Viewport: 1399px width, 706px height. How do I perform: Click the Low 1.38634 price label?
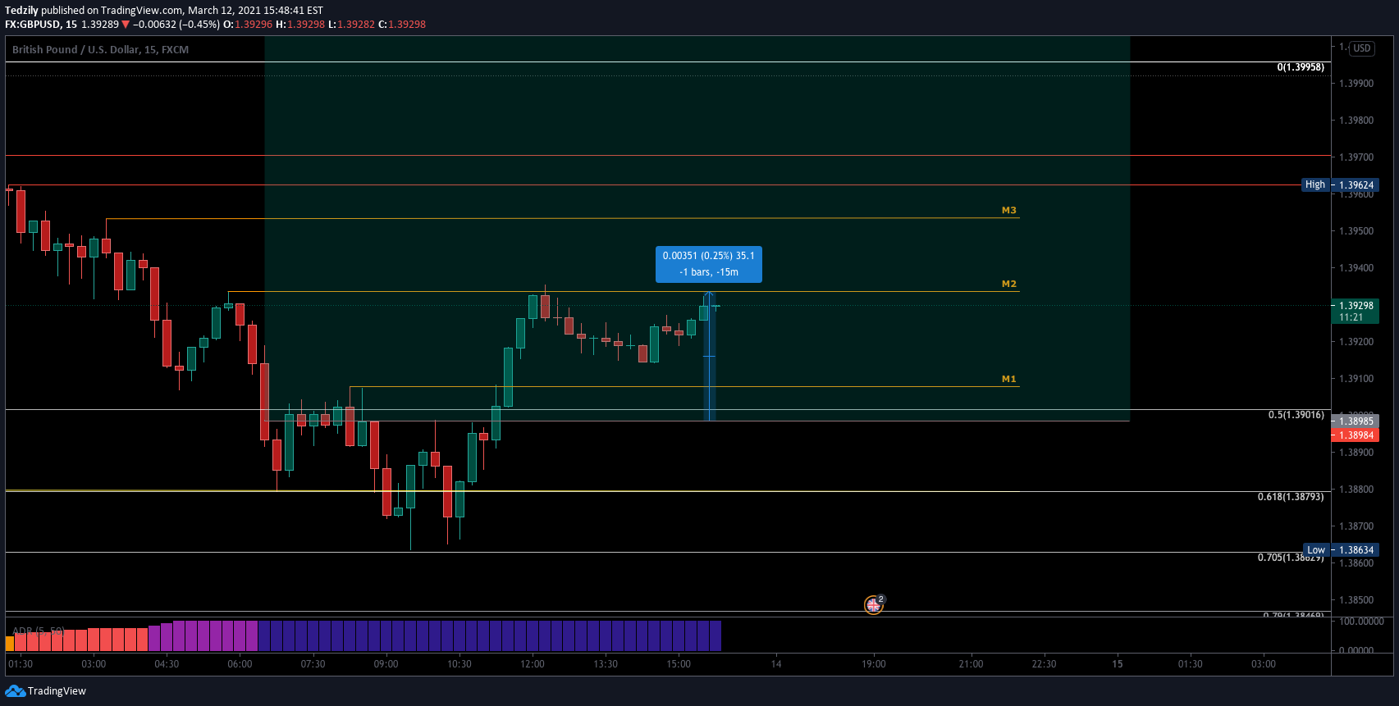pyautogui.click(x=1342, y=550)
